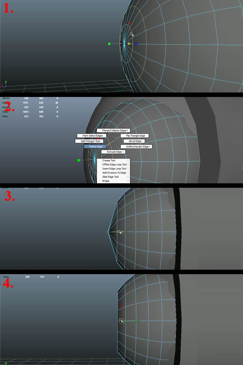Click yellow center manipulator handle in panel 1
The image size is (243, 365).
129,43
